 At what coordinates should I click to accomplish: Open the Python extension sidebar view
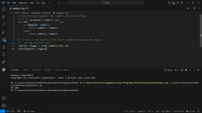click(x=4, y=70)
